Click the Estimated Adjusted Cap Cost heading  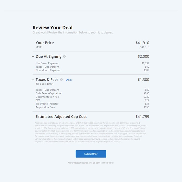click(x=61, y=117)
